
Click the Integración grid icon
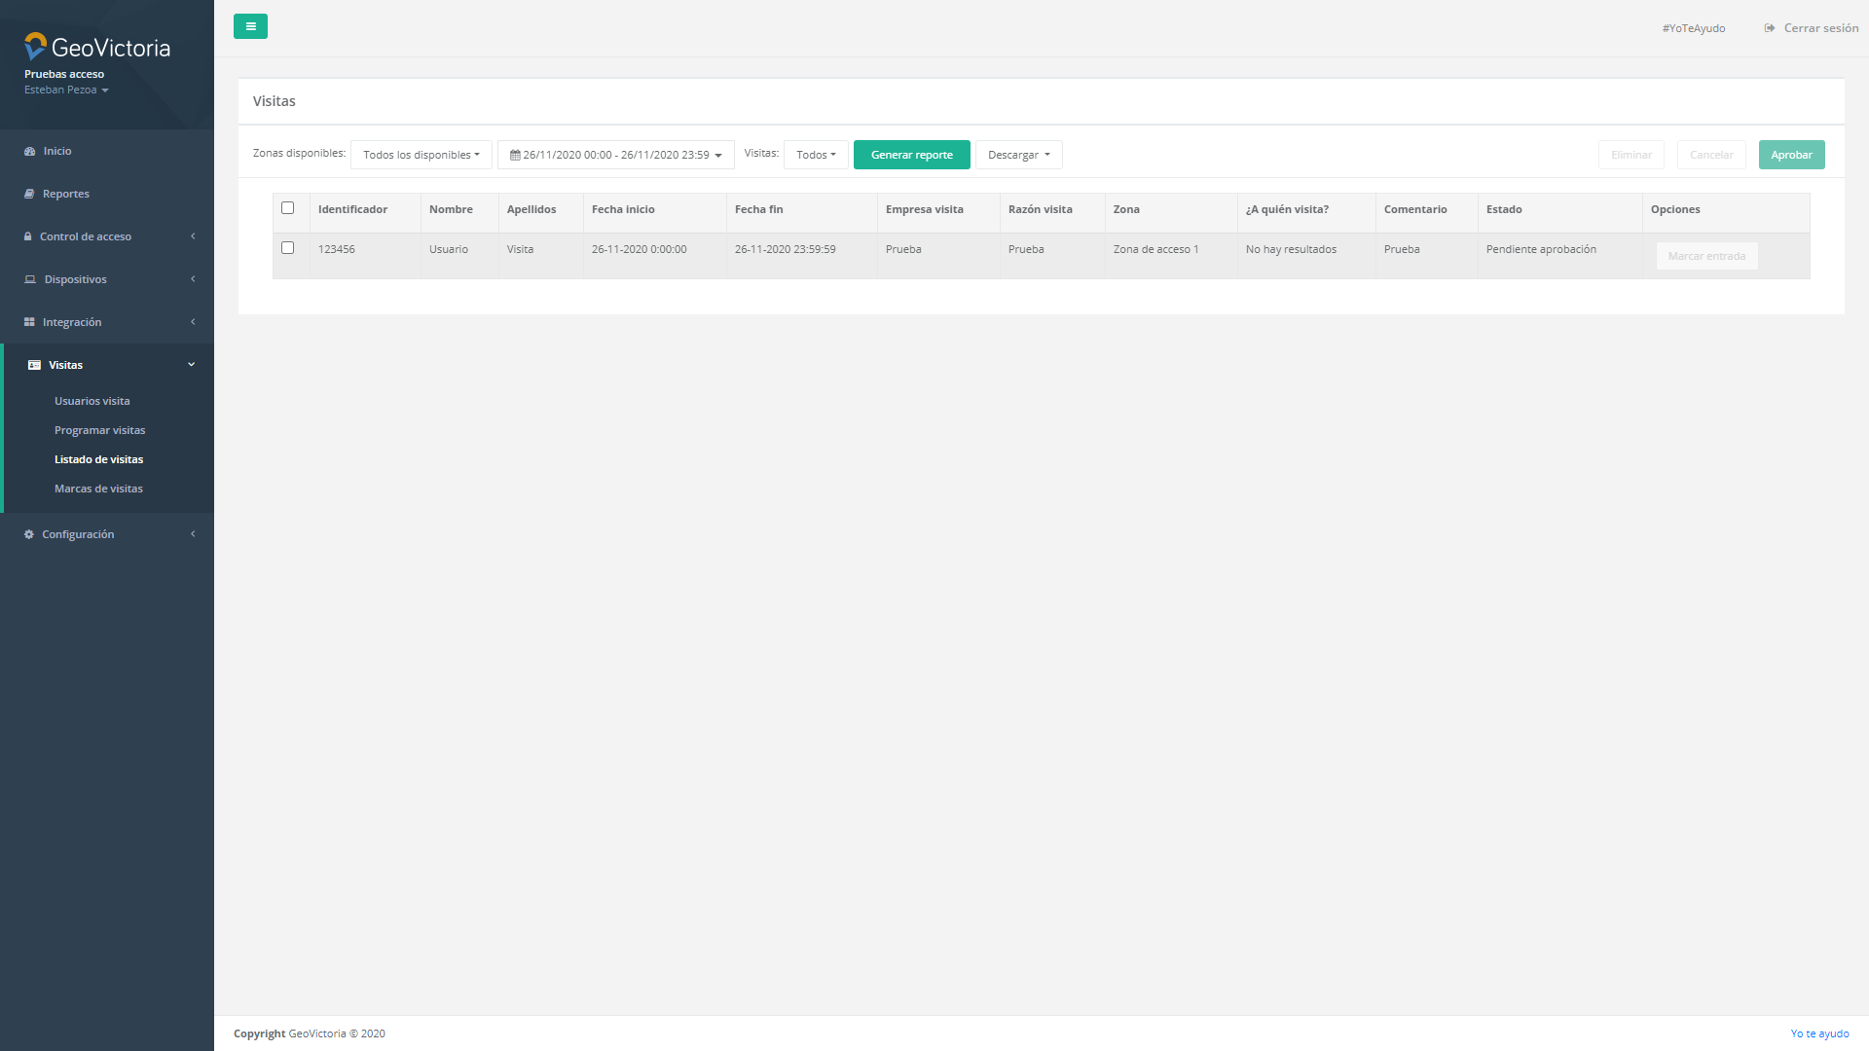click(29, 322)
